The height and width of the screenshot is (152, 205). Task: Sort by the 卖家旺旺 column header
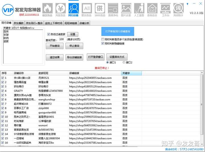(x=53, y=73)
